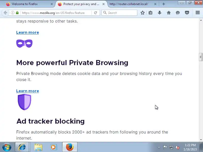203x152 pixels.
Task: Click the purple shield icon
Action: pos(24,102)
